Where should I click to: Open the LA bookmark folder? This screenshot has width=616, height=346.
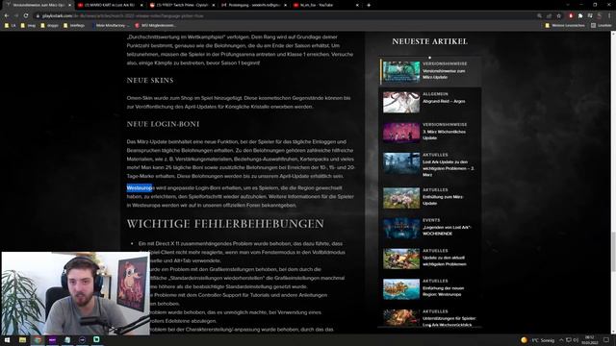click(11, 25)
